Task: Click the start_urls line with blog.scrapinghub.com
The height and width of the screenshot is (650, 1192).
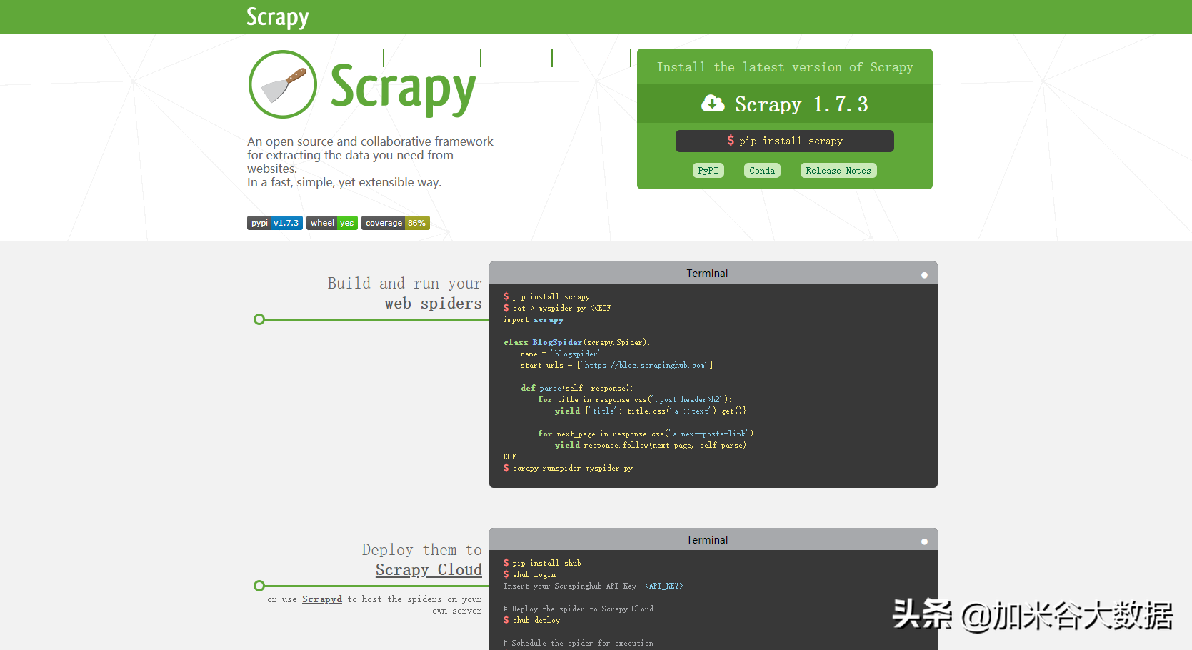Action: (617, 366)
